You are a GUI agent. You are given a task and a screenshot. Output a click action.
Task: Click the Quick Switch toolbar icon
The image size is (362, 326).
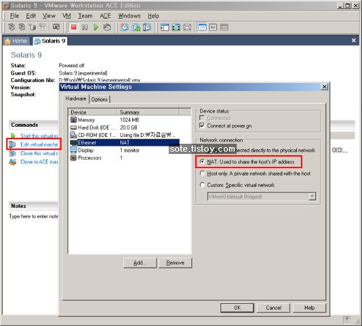187,27
